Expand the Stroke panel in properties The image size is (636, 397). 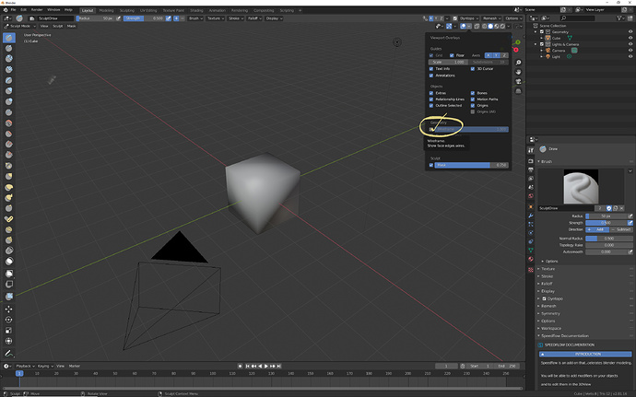(x=548, y=276)
